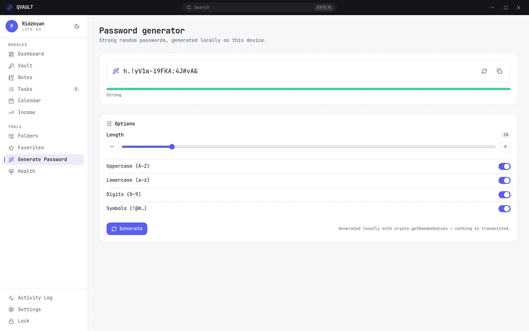Click the username Ridzkyan
This screenshot has height=331, width=529.
tap(33, 24)
